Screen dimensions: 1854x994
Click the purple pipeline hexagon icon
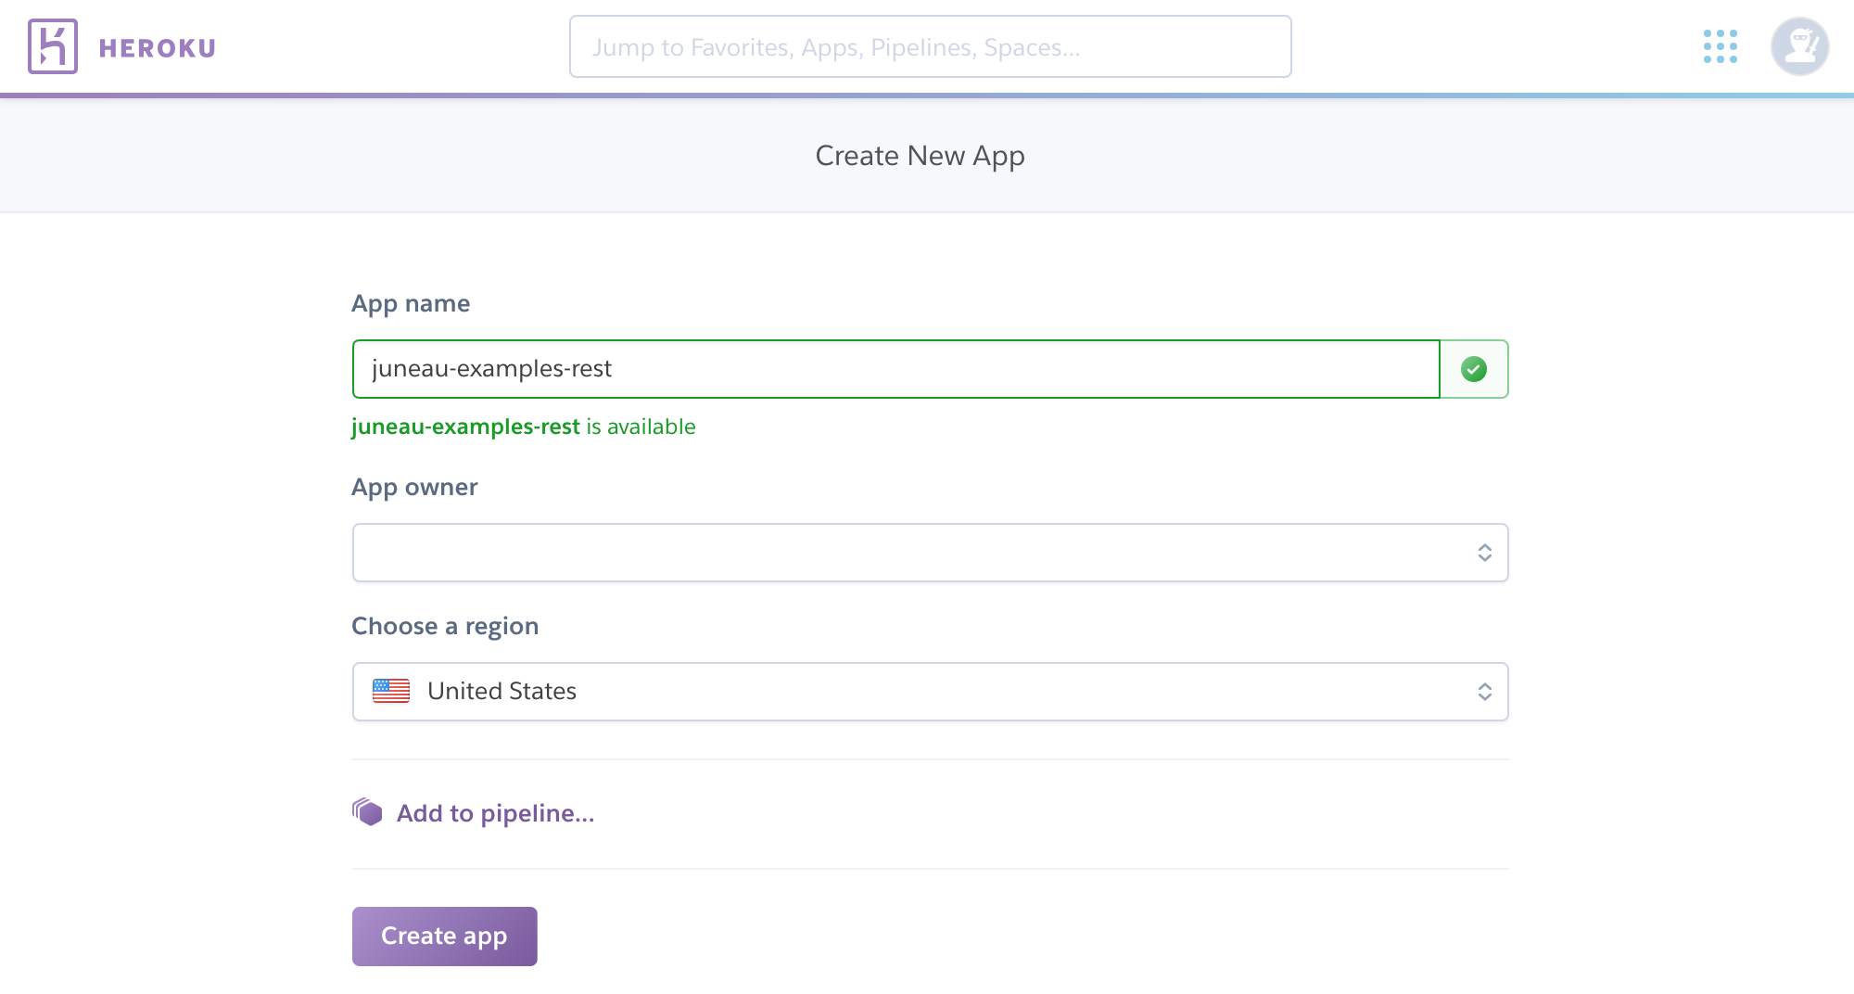pos(368,812)
